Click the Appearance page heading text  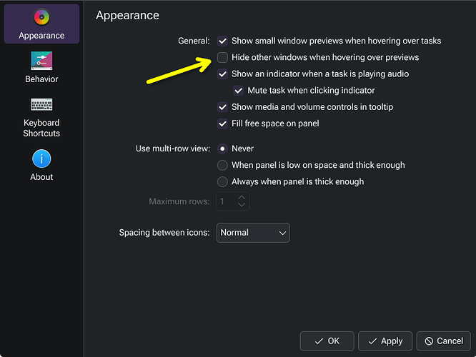pyautogui.click(x=127, y=16)
